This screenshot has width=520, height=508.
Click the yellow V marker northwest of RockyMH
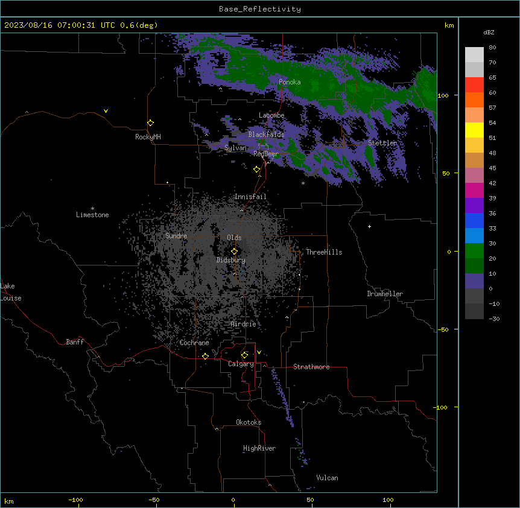pos(106,111)
